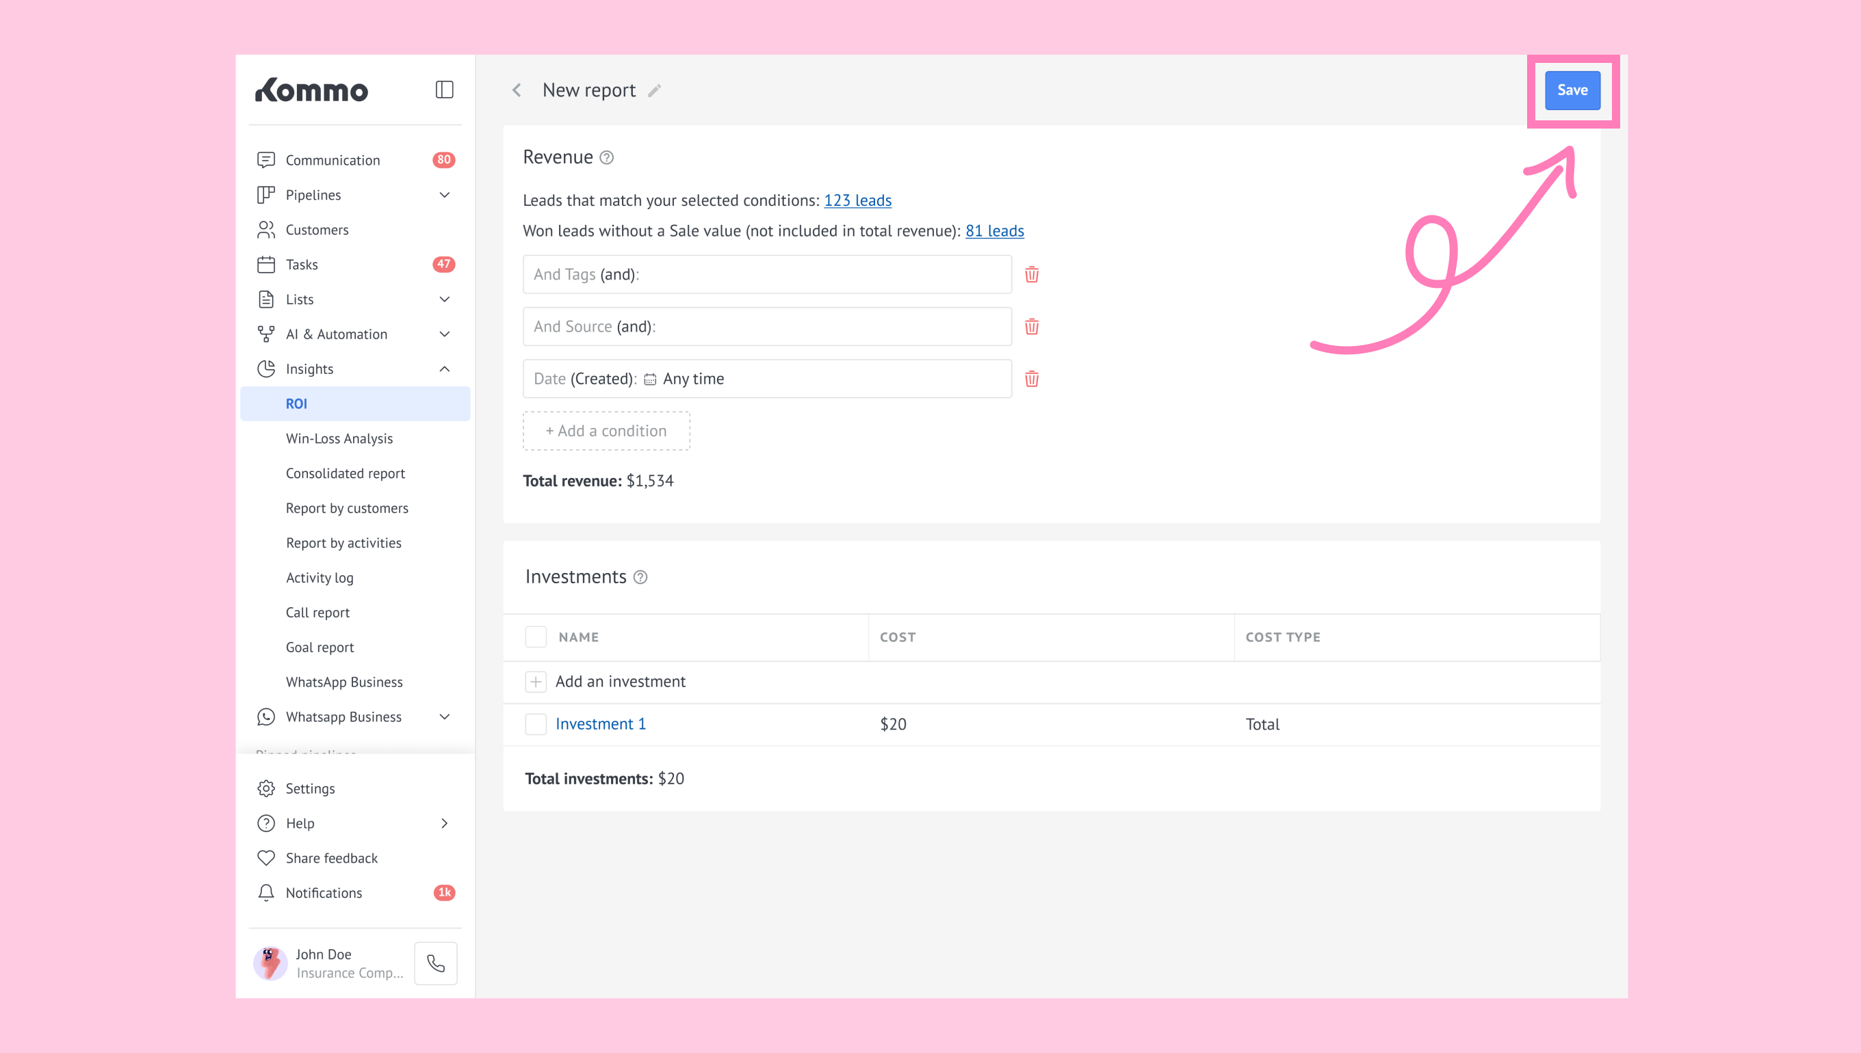Open Revenue help question mark icon
The image size is (1861, 1053).
coord(607,158)
